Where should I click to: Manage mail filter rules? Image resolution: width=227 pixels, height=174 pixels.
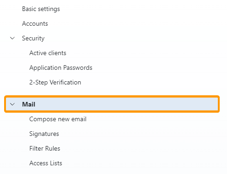tap(45, 148)
